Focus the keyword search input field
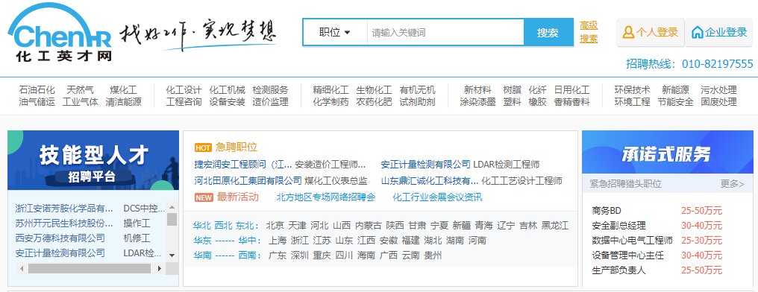The height and width of the screenshot is (292, 758). point(445,33)
